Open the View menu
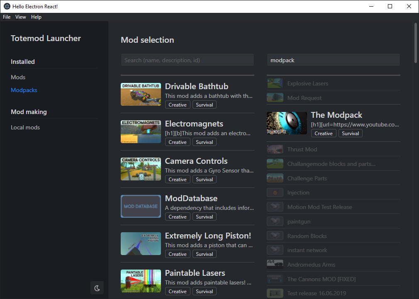 point(20,17)
